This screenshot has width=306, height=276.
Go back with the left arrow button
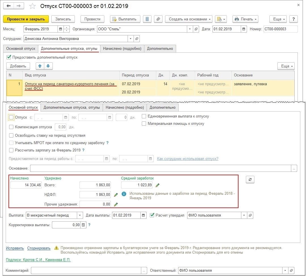click(x=9, y=6)
